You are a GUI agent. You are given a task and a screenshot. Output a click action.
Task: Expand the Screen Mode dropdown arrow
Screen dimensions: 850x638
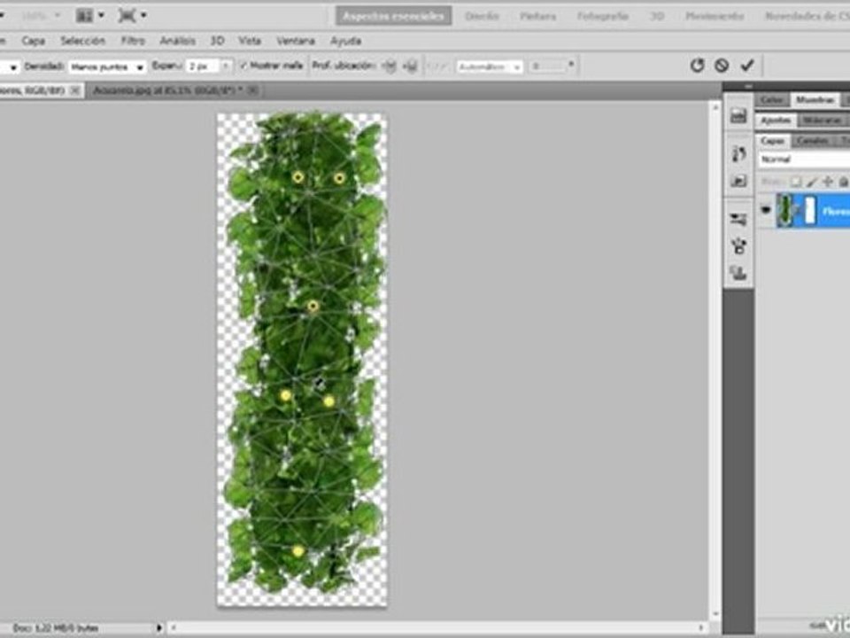pos(143,15)
